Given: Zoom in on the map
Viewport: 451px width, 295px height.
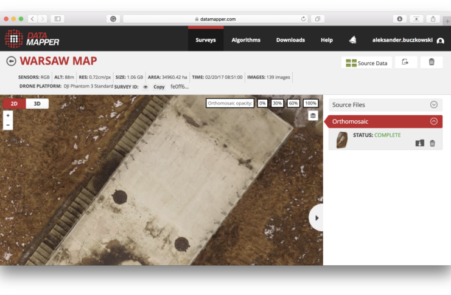Looking at the screenshot, I should coord(8,115).
